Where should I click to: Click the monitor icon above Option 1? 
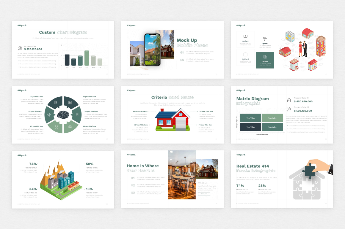[245, 36]
